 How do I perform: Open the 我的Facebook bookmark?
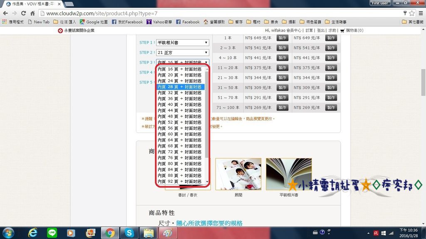[x=127, y=22]
